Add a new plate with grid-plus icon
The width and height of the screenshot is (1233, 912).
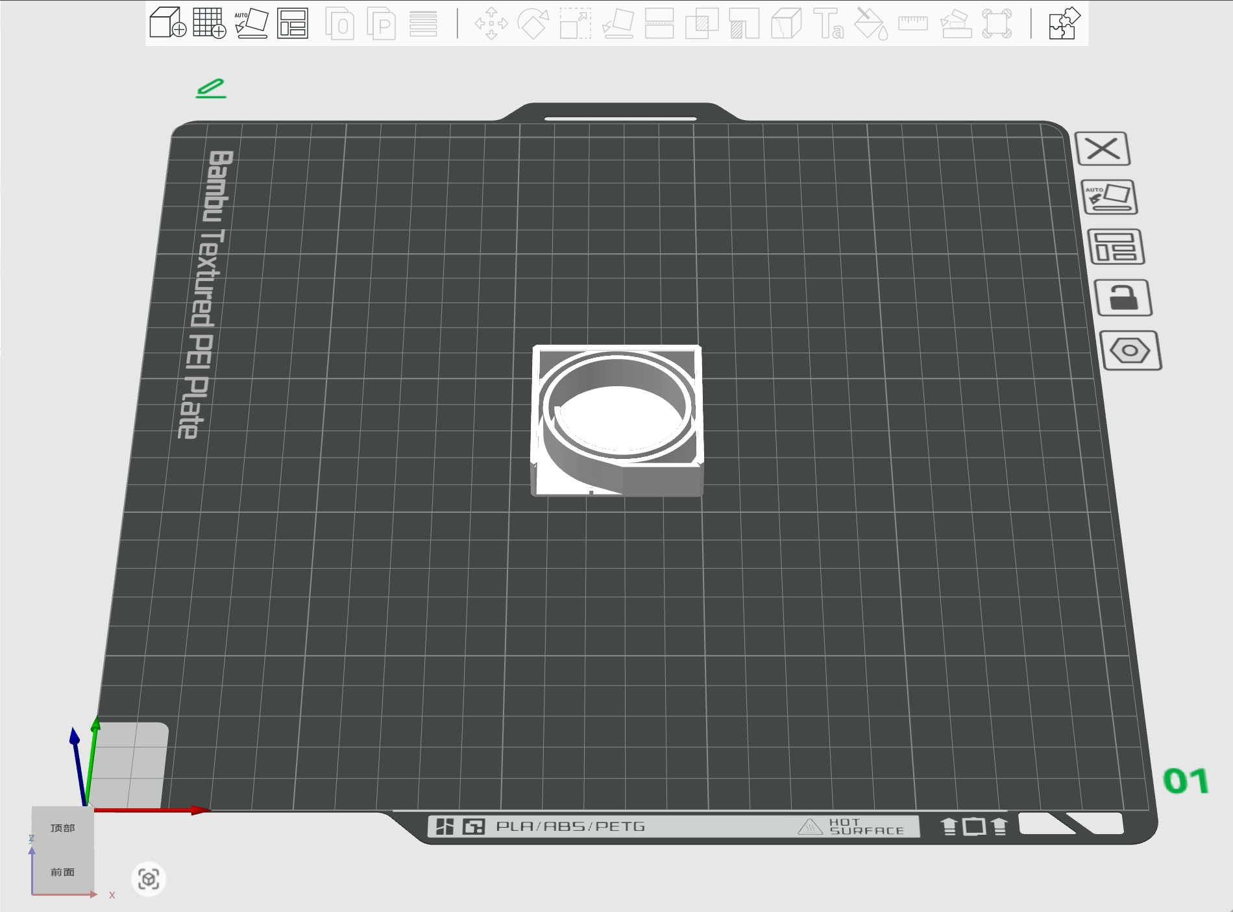[x=210, y=23]
